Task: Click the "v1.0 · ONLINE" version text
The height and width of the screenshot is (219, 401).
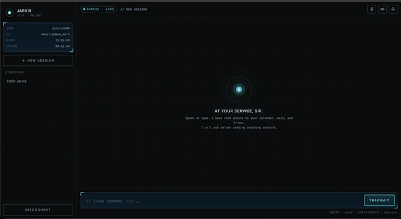Action: tap(29, 15)
